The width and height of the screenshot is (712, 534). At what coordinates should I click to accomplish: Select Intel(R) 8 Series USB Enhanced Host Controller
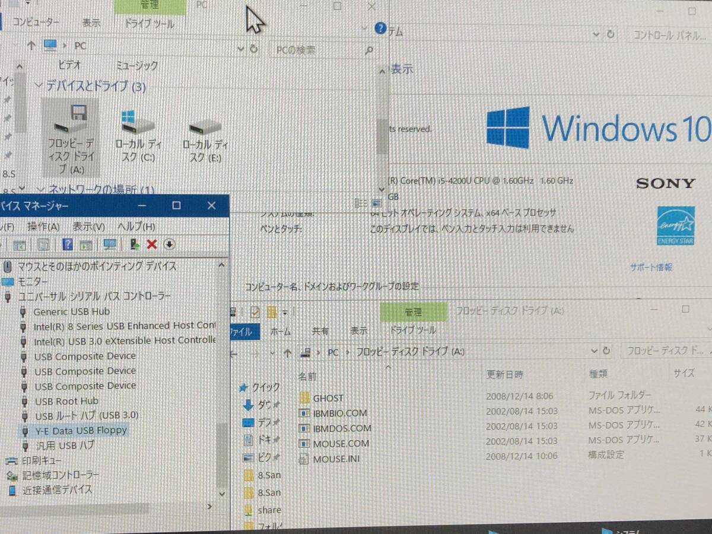pyautogui.click(x=125, y=326)
